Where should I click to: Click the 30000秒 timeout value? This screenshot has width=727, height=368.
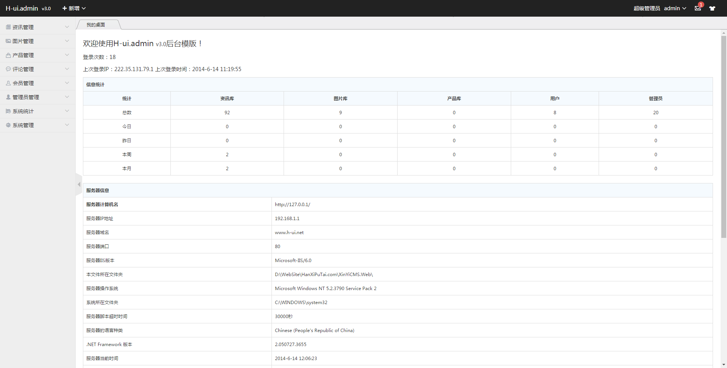[284, 317]
